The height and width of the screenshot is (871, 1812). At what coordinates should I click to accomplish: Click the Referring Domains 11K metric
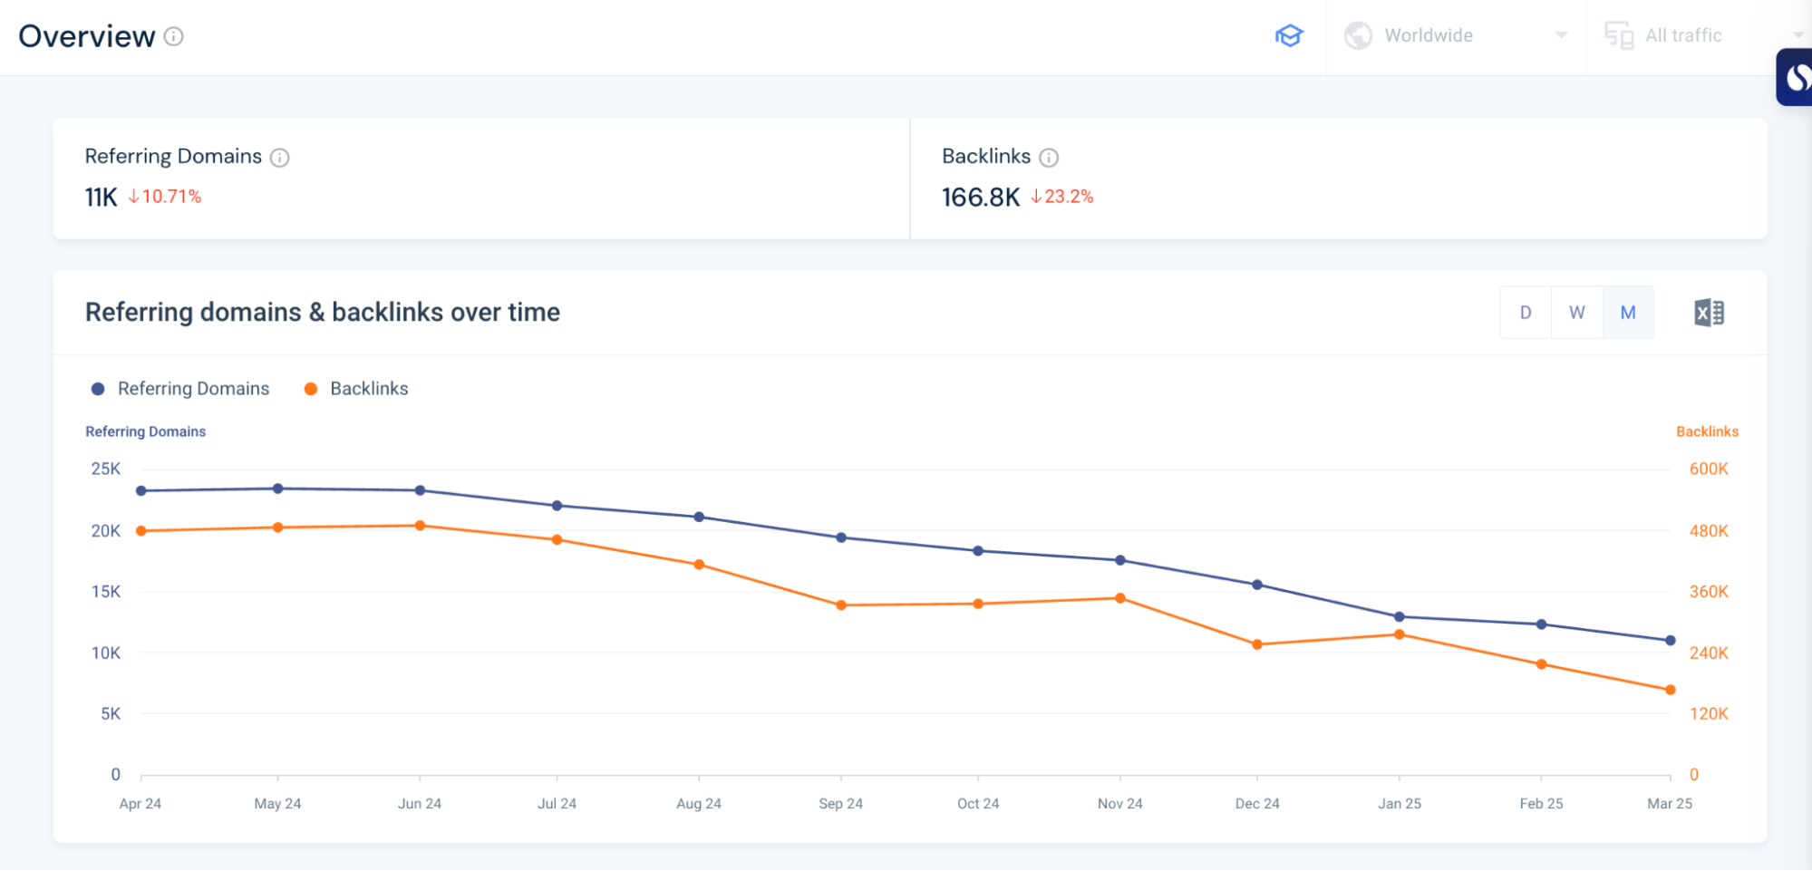click(x=101, y=197)
